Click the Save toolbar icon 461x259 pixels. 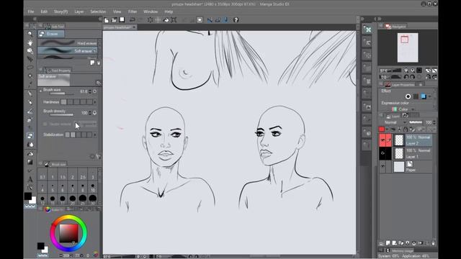tap(122, 20)
